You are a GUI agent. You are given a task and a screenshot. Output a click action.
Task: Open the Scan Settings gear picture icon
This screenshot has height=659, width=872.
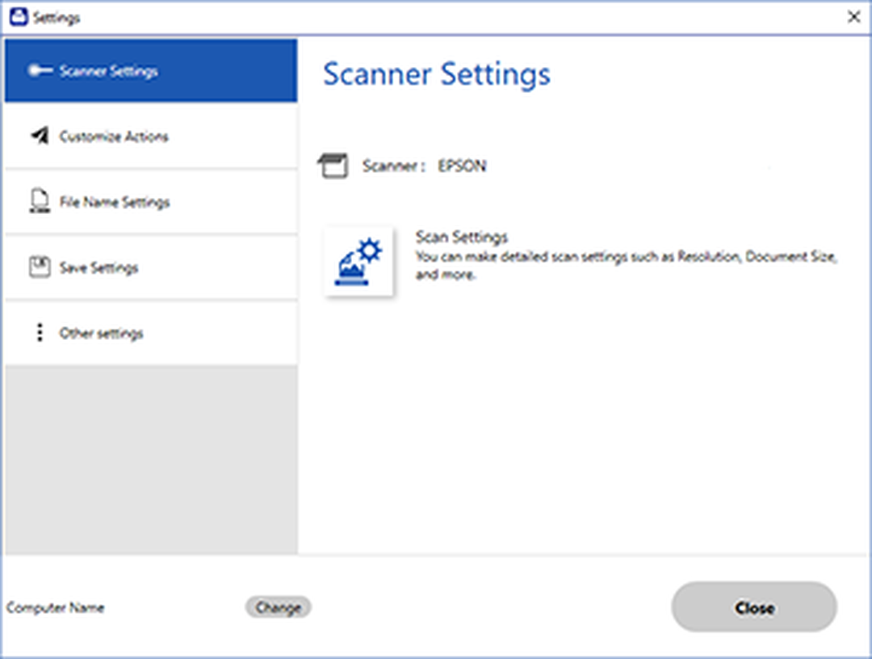pos(358,261)
